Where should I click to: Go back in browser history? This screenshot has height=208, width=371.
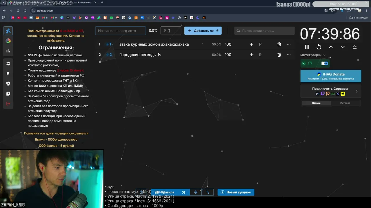[4, 11]
